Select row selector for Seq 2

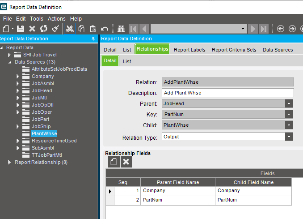coord(110,200)
